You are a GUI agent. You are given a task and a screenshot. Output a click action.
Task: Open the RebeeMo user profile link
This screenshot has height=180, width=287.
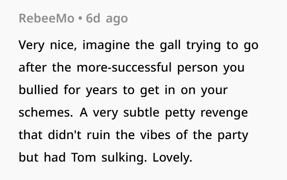pos(46,18)
